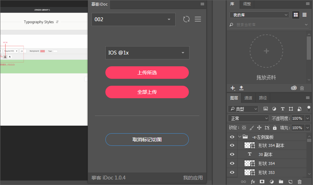Viewport: 313px width, 185px height.
Task: Hide the 形状 354 layer
Action: pyautogui.click(x=232, y=163)
